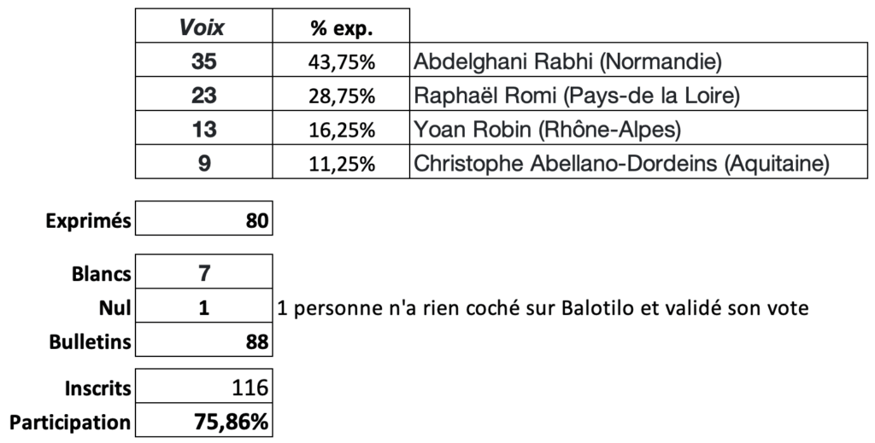
Task: Click the 28,75% percentage cell
Action: (x=341, y=94)
